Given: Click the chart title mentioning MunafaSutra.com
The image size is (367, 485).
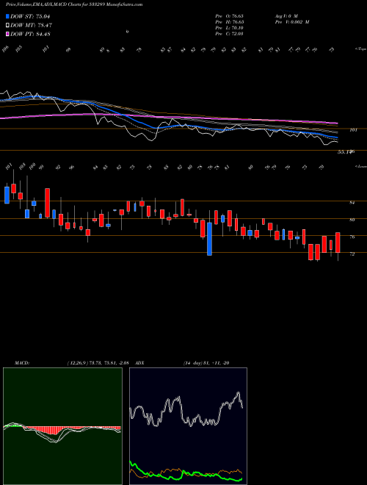Looking at the screenshot, I should tap(74, 5).
